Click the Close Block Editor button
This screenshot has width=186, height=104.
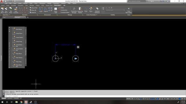click(128, 10)
